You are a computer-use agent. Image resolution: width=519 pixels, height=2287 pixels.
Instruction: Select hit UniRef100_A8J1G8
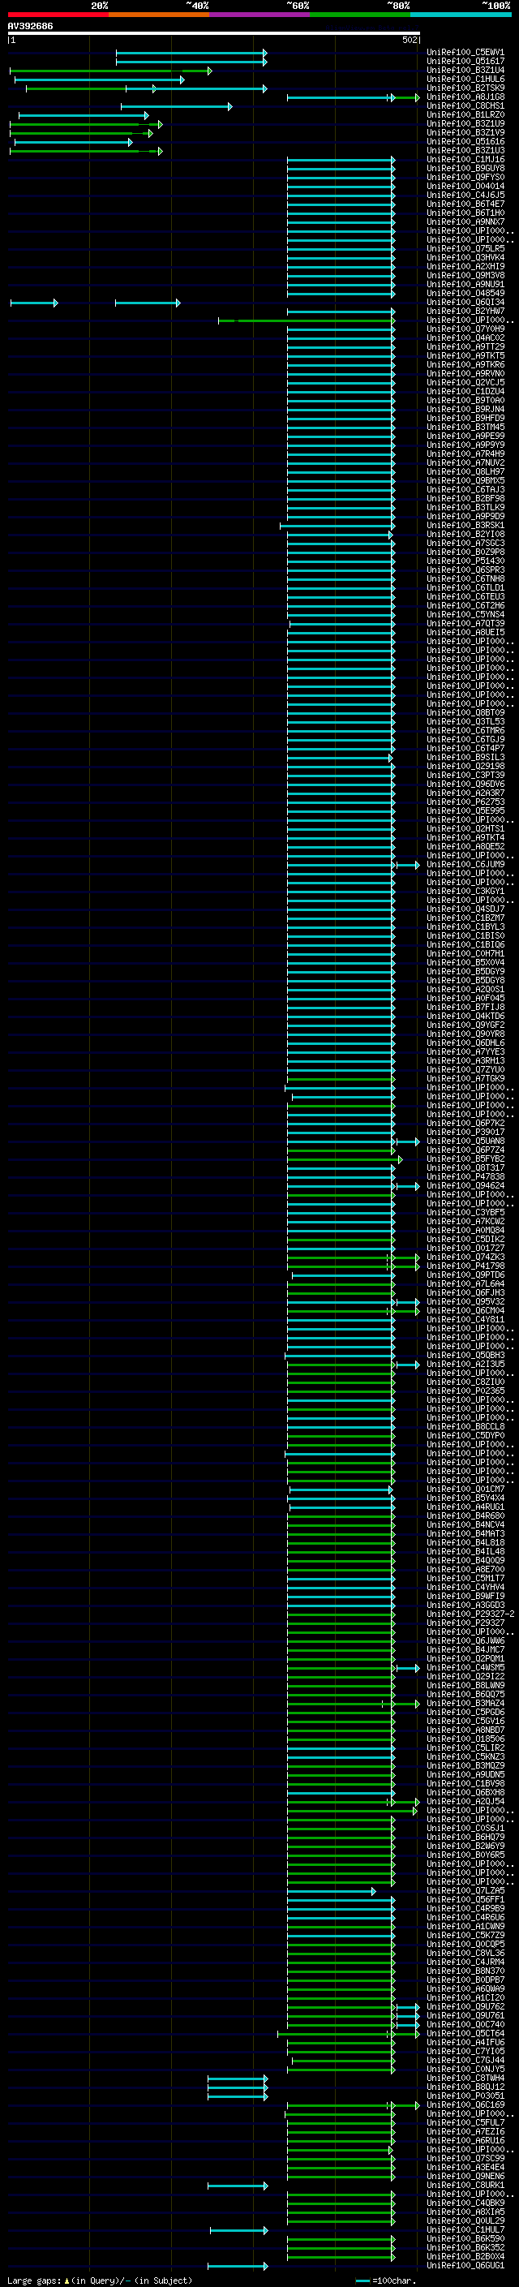pos(465,97)
